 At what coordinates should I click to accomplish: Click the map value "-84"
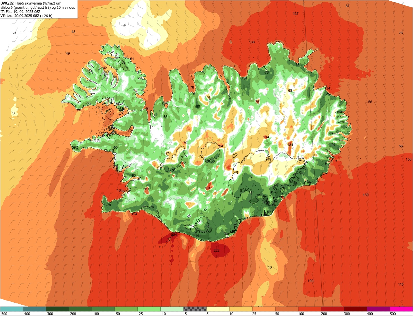245,78
